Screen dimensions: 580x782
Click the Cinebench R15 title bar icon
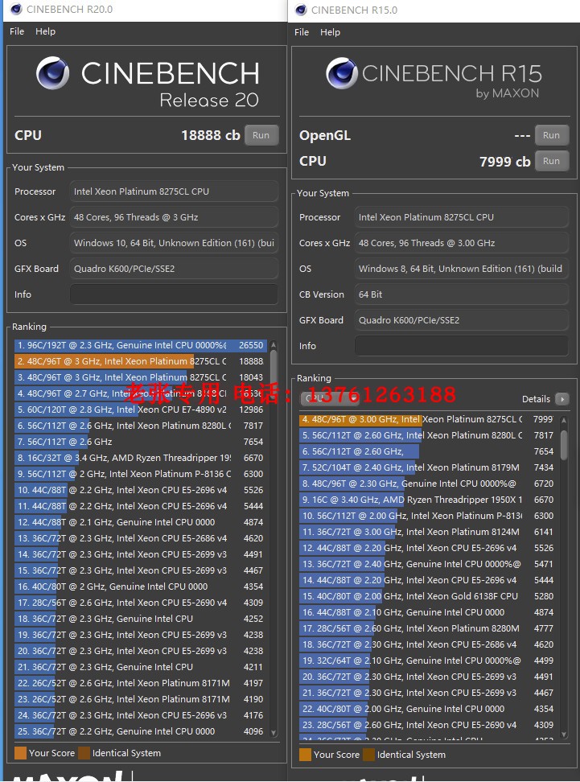tap(301, 10)
